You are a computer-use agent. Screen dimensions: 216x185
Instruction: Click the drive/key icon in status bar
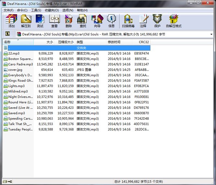pyautogui.click(x=7, y=181)
